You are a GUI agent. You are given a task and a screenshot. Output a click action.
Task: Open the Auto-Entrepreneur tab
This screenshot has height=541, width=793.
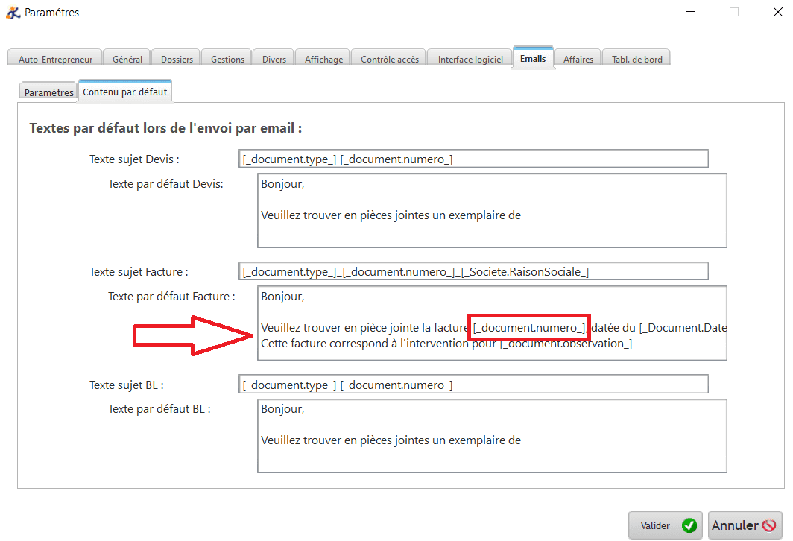(55, 59)
